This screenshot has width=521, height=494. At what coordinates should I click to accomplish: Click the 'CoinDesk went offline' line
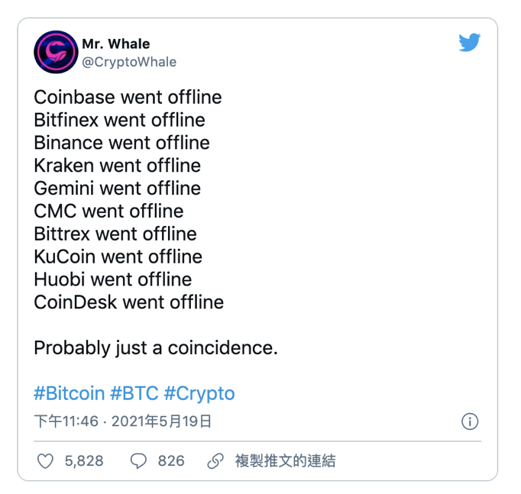[x=129, y=302]
